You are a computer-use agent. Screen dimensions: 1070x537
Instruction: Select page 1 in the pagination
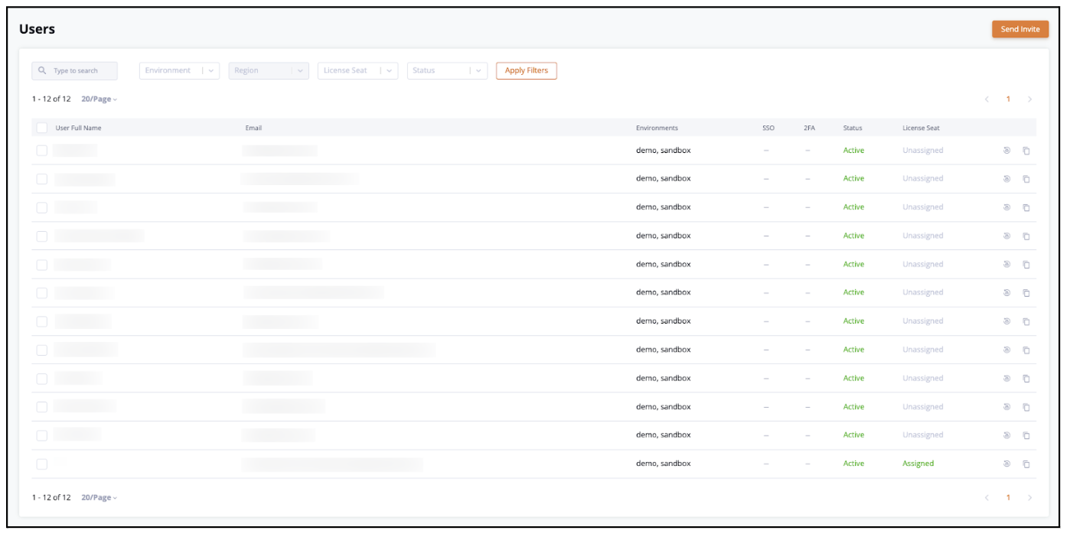(x=1008, y=99)
